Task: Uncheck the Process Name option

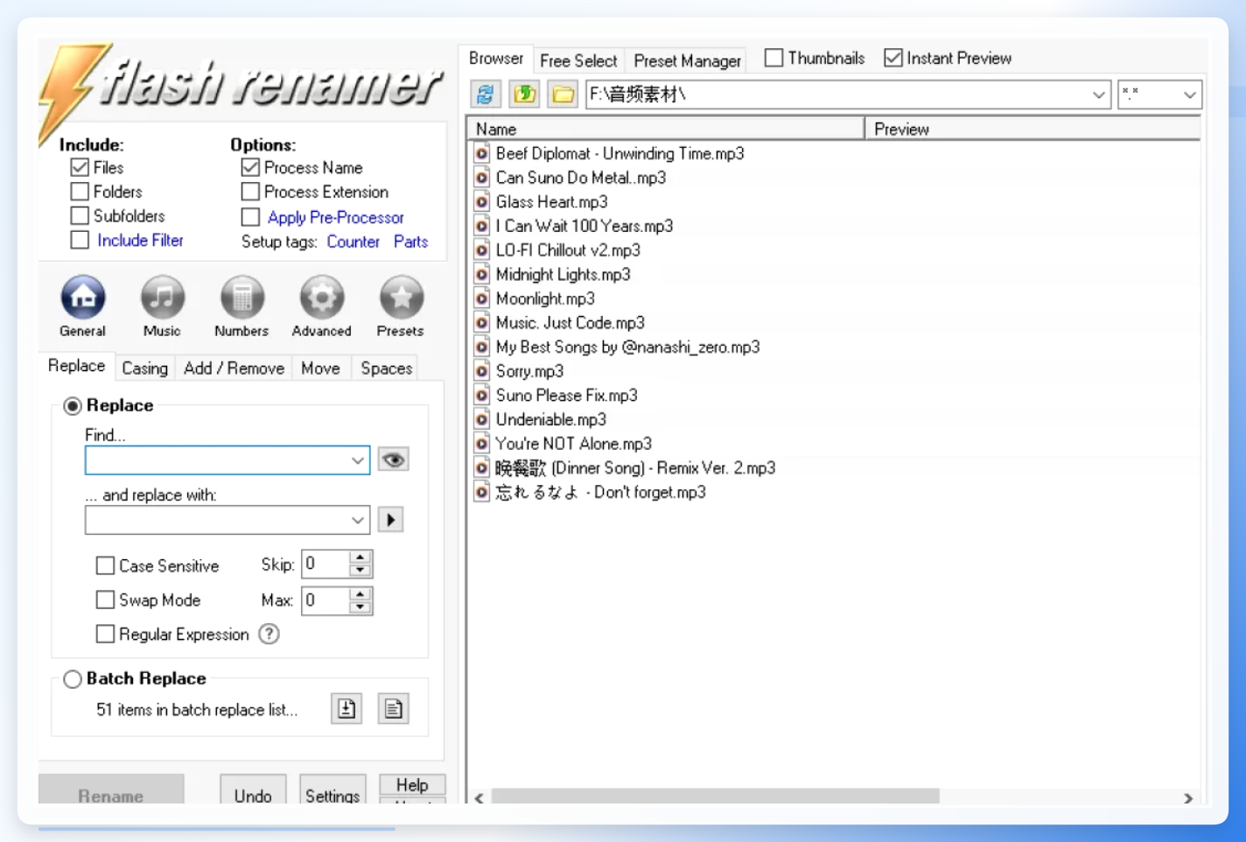Action: (x=250, y=167)
